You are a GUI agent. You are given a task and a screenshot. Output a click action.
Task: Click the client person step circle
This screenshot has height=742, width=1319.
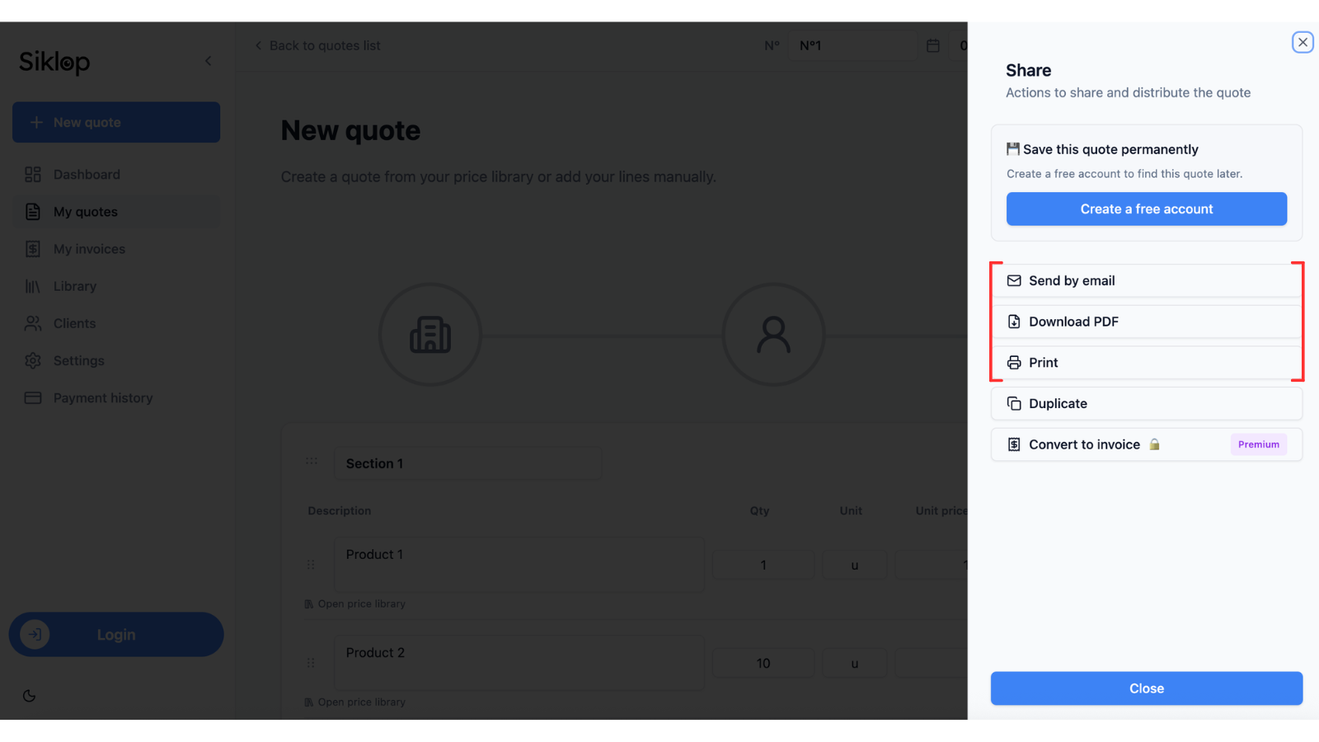click(x=773, y=335)
